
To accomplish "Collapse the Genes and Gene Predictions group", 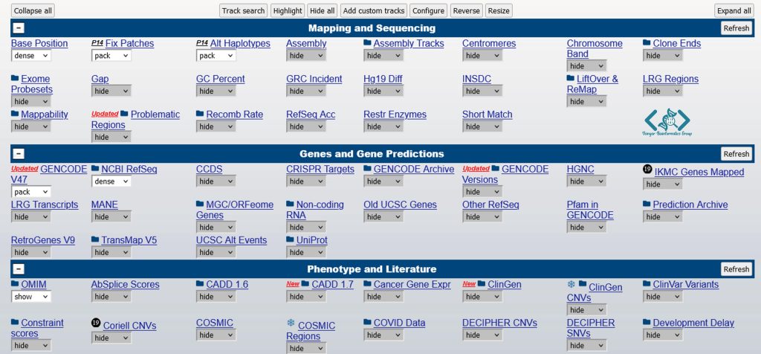I will tap(19, 154).
